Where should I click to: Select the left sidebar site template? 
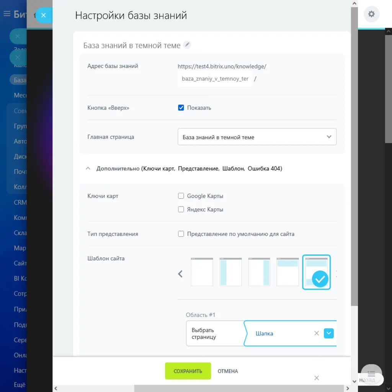tap(230, 272)
